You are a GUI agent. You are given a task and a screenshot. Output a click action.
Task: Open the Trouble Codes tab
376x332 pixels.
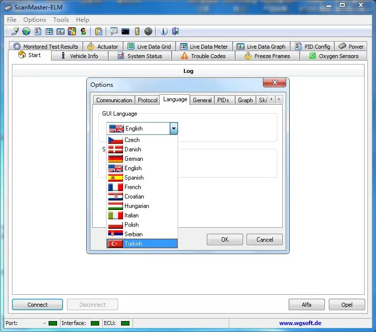click(x=203, y=56)
